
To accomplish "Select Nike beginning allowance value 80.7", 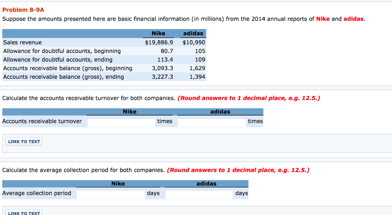I will click(x=167, y=51).
